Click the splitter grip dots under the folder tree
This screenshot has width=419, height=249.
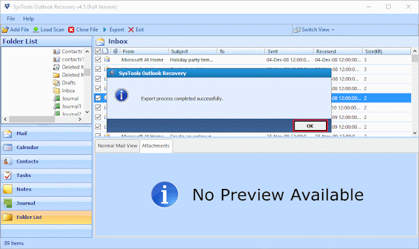click(44, 125)
